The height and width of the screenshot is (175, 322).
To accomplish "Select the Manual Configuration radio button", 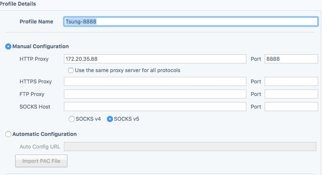I will 8,46.
